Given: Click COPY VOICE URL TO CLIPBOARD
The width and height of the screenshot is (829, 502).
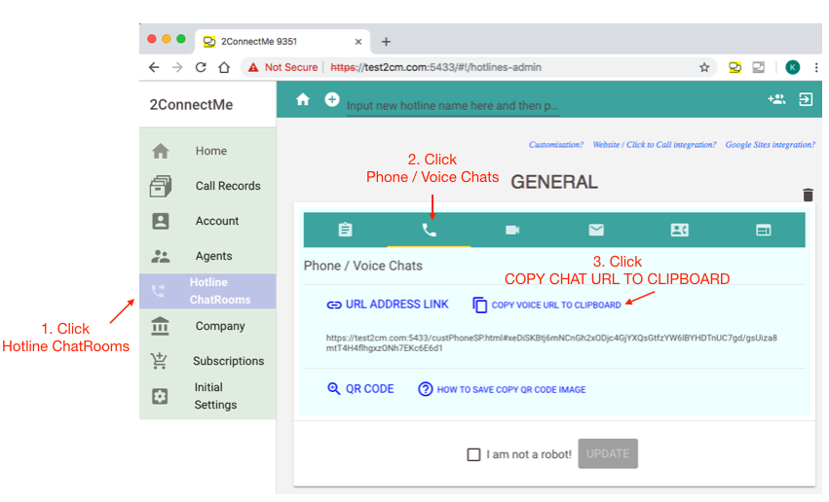Looking at the screenshot, I should [546, 305].
